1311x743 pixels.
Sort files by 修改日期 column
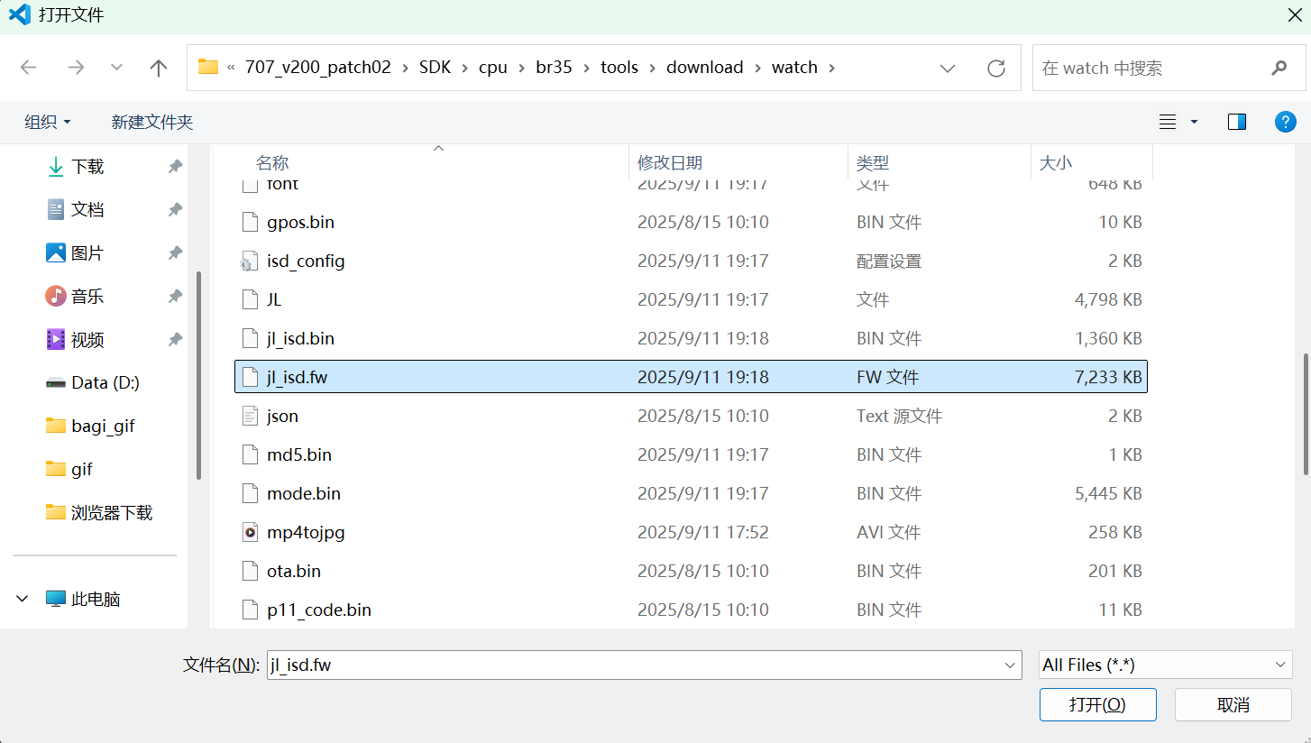point(670,163)
